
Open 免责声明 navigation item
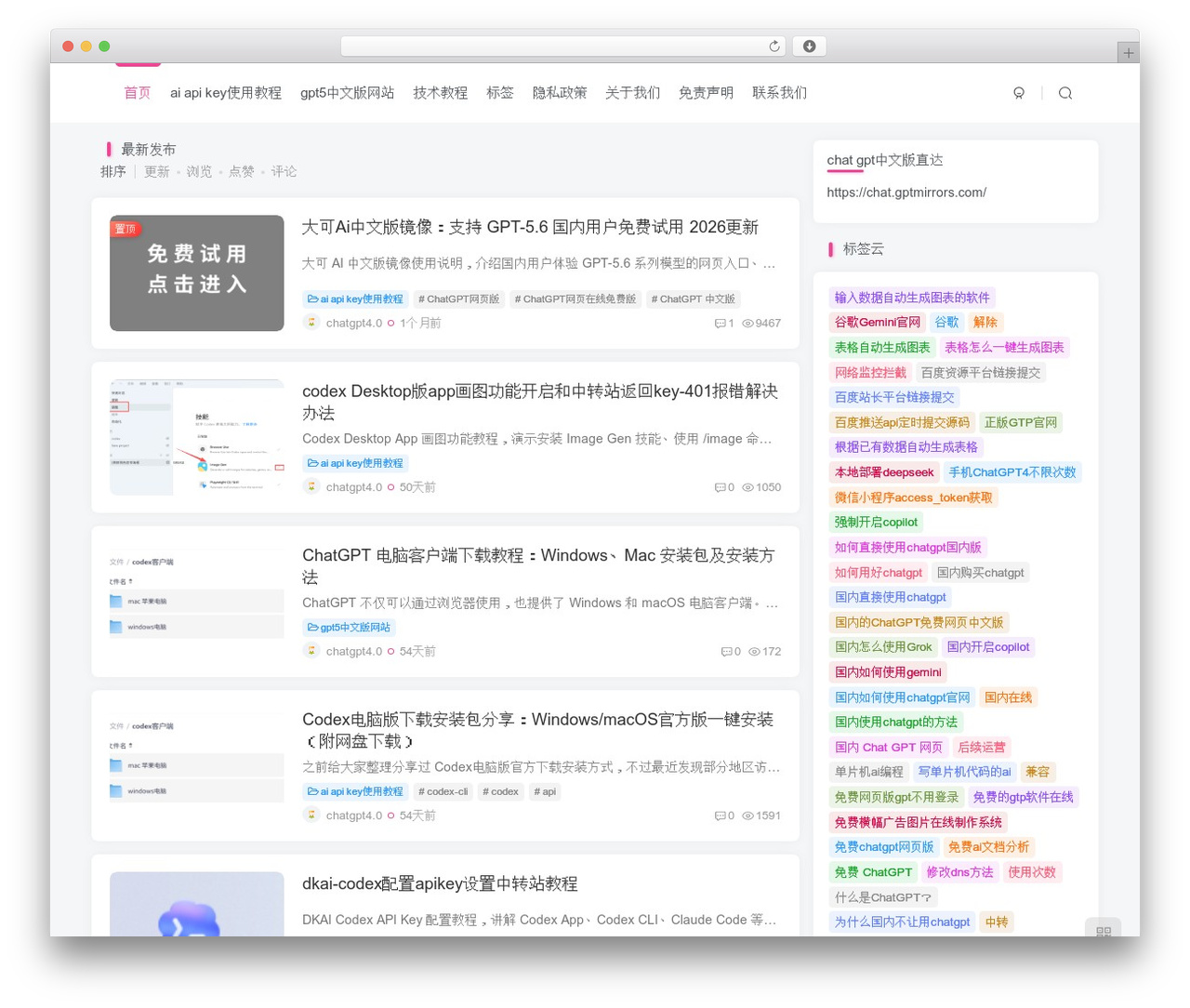[x=706, y=93]
